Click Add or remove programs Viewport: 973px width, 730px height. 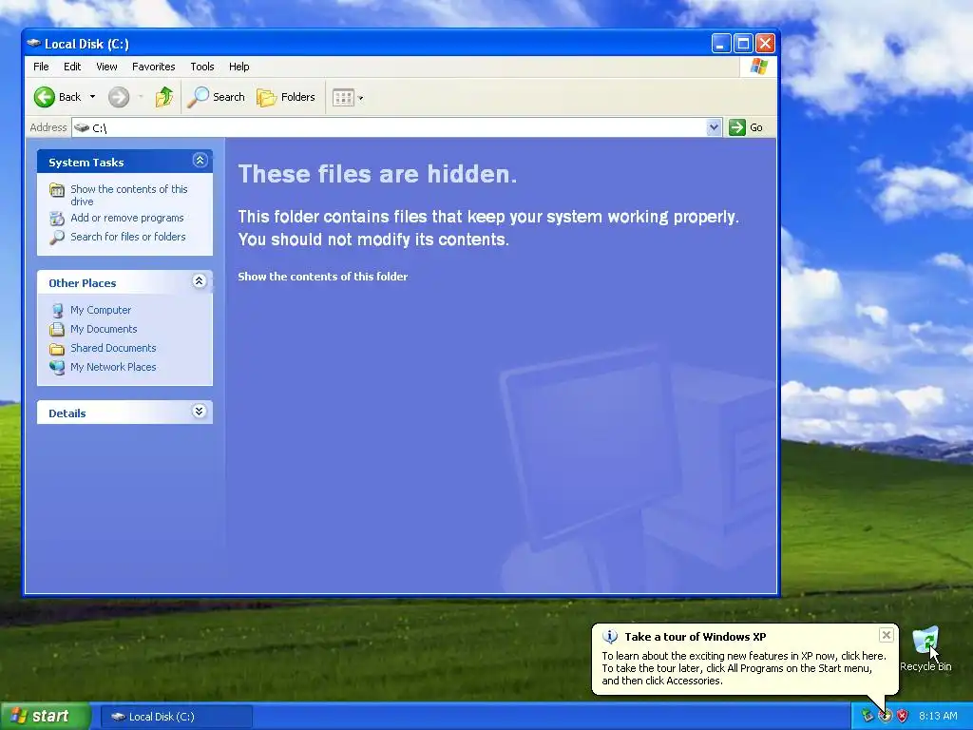coord(127,218)
